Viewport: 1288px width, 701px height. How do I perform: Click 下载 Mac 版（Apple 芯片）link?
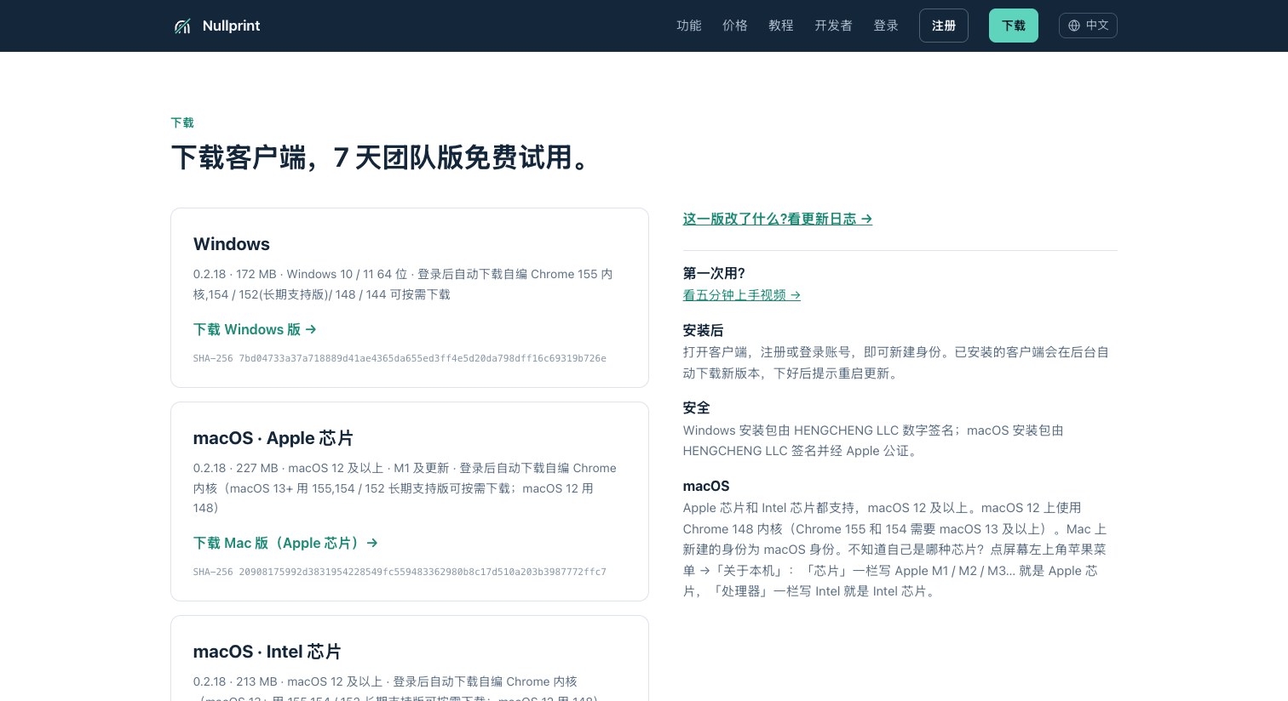click(285, 543)
